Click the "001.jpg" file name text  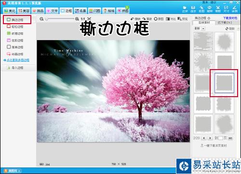(x=44, y=164)
